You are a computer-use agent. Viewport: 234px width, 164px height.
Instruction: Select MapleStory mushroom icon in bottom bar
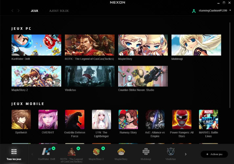click(121, 152)
